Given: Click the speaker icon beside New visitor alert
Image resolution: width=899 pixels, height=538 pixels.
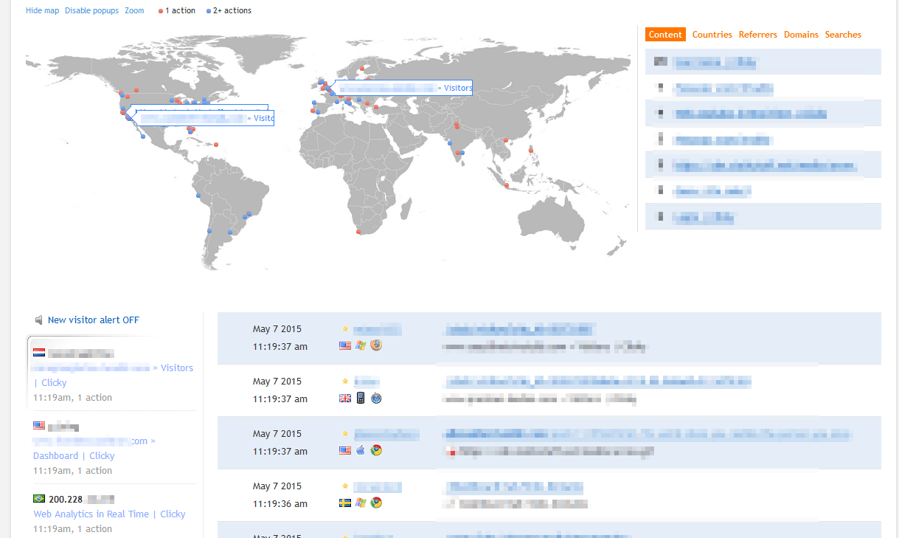Looking at the screenshot, I should pos(38,320).
